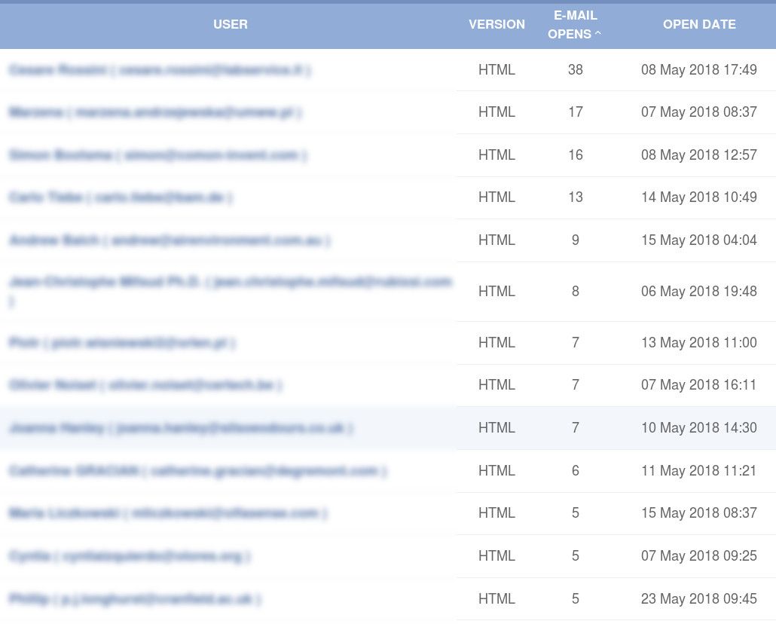Image resolution: width=776 pixels, height=624 pixels.
Task: Select the date 11 May 2018 11:21
Action: click(x=699, y=470)
